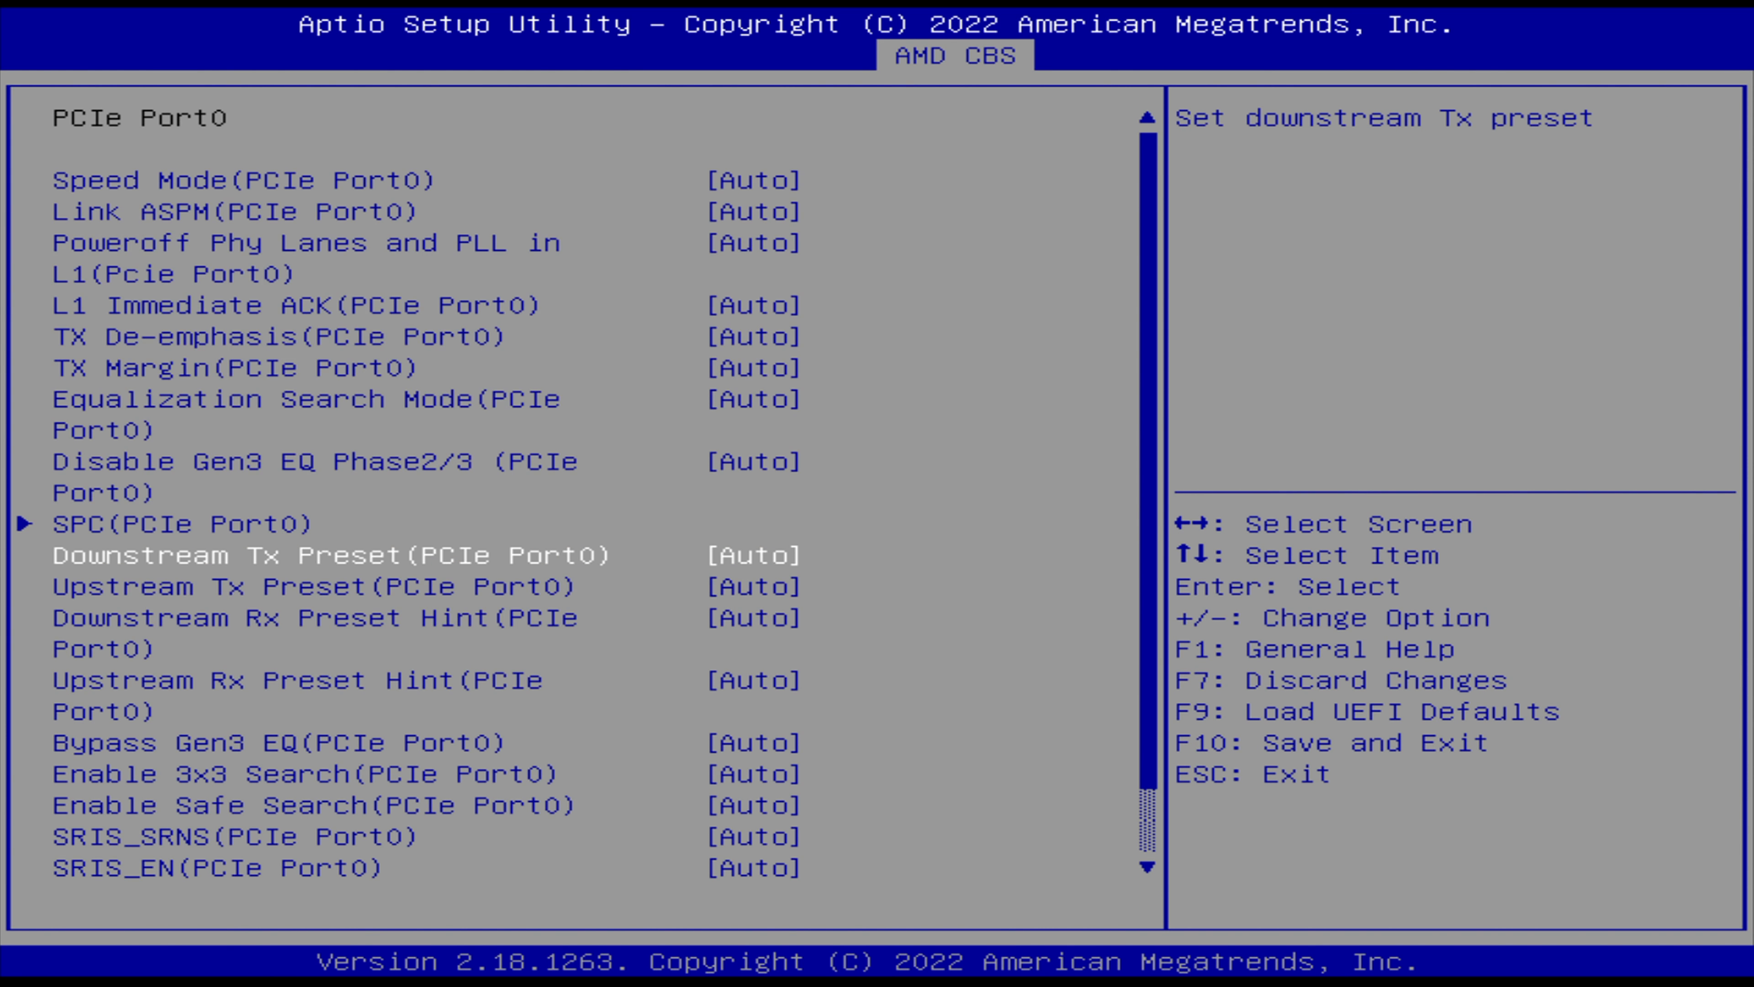Expand the SPC(PCIe Port0) submenu arrow
Screen dimensions: 1754x987
(25, 524)
